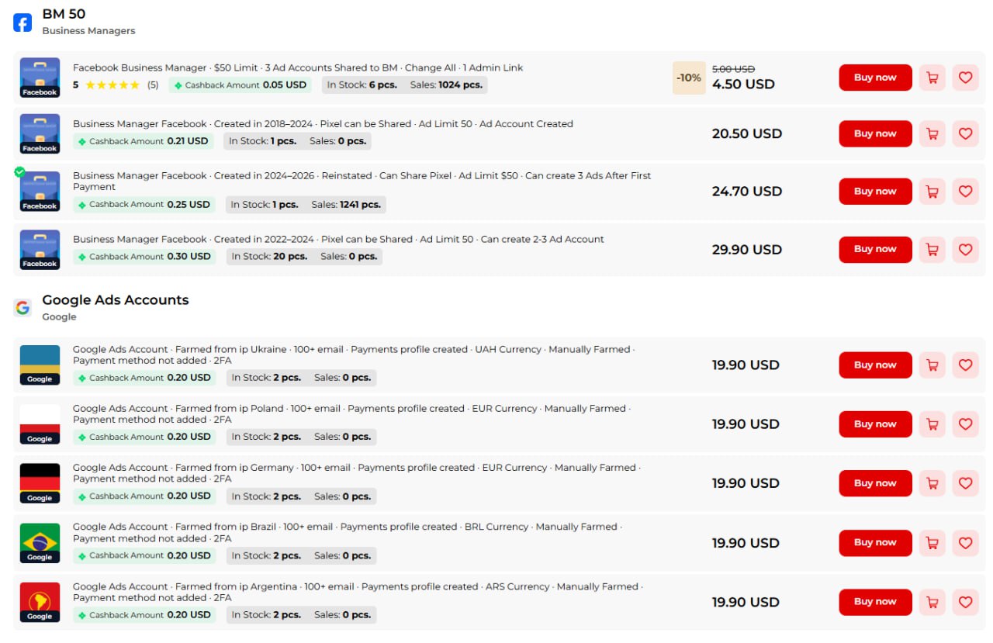Image resolution: width=993 pixels, height=643 pixels.
Task: Click the five-star rating on first listing
Action: [112, 85]
